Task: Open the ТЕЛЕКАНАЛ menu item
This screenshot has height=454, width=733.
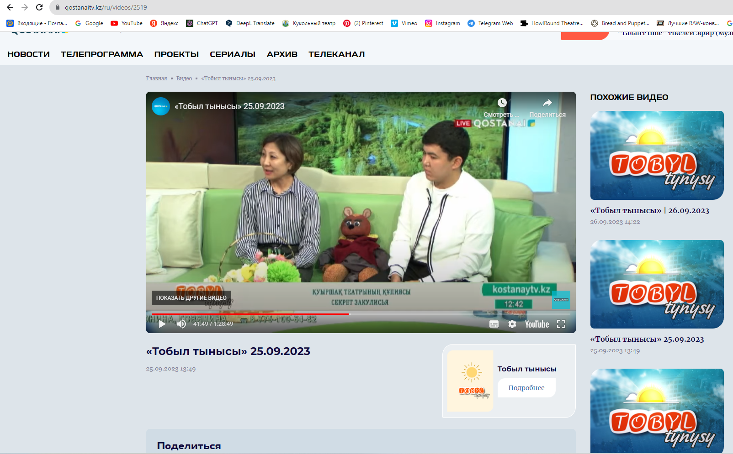Action: (336, 54)
